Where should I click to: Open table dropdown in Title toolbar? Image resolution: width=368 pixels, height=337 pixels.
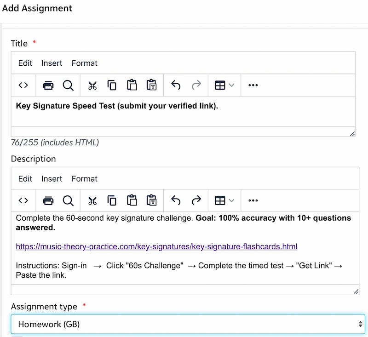[224, 85]
